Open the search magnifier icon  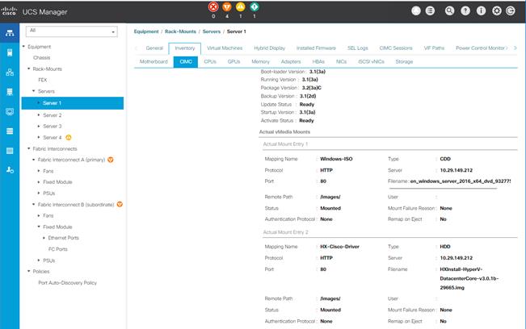click(449, 11)
